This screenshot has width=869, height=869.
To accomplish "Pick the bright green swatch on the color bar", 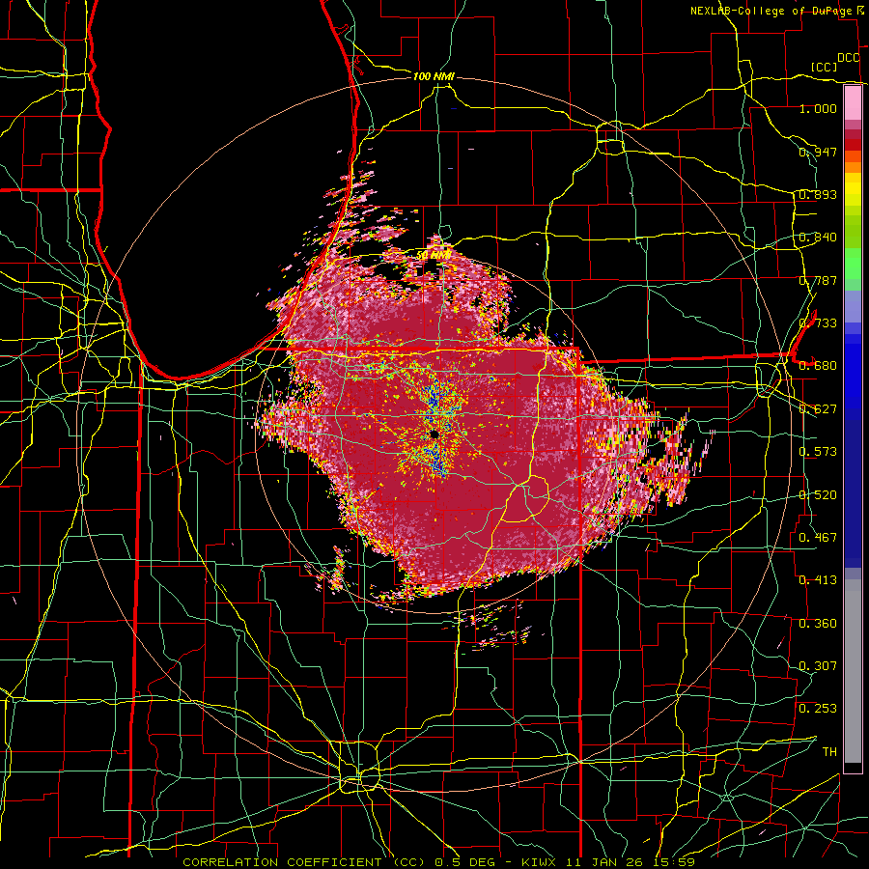I will [853, 264].
